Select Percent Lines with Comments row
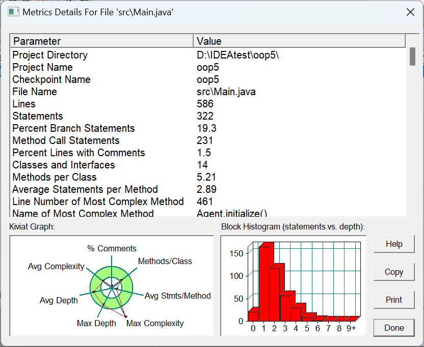 208,153
